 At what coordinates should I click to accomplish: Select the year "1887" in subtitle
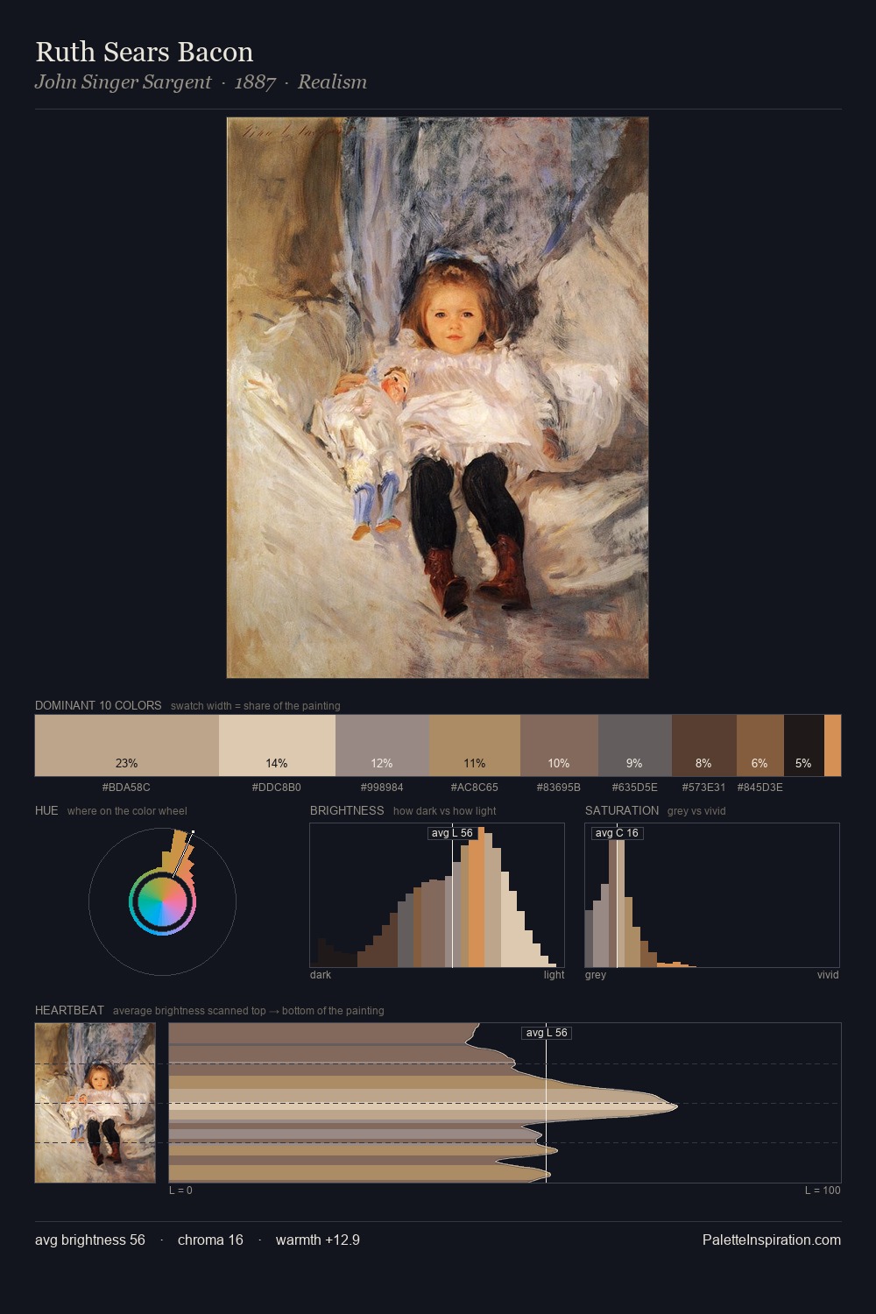[x=255, y=82]
